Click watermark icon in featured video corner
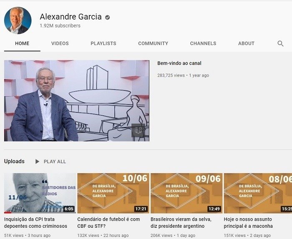The width and height of the screenshot is (292, 239). (x=138, y=130)
